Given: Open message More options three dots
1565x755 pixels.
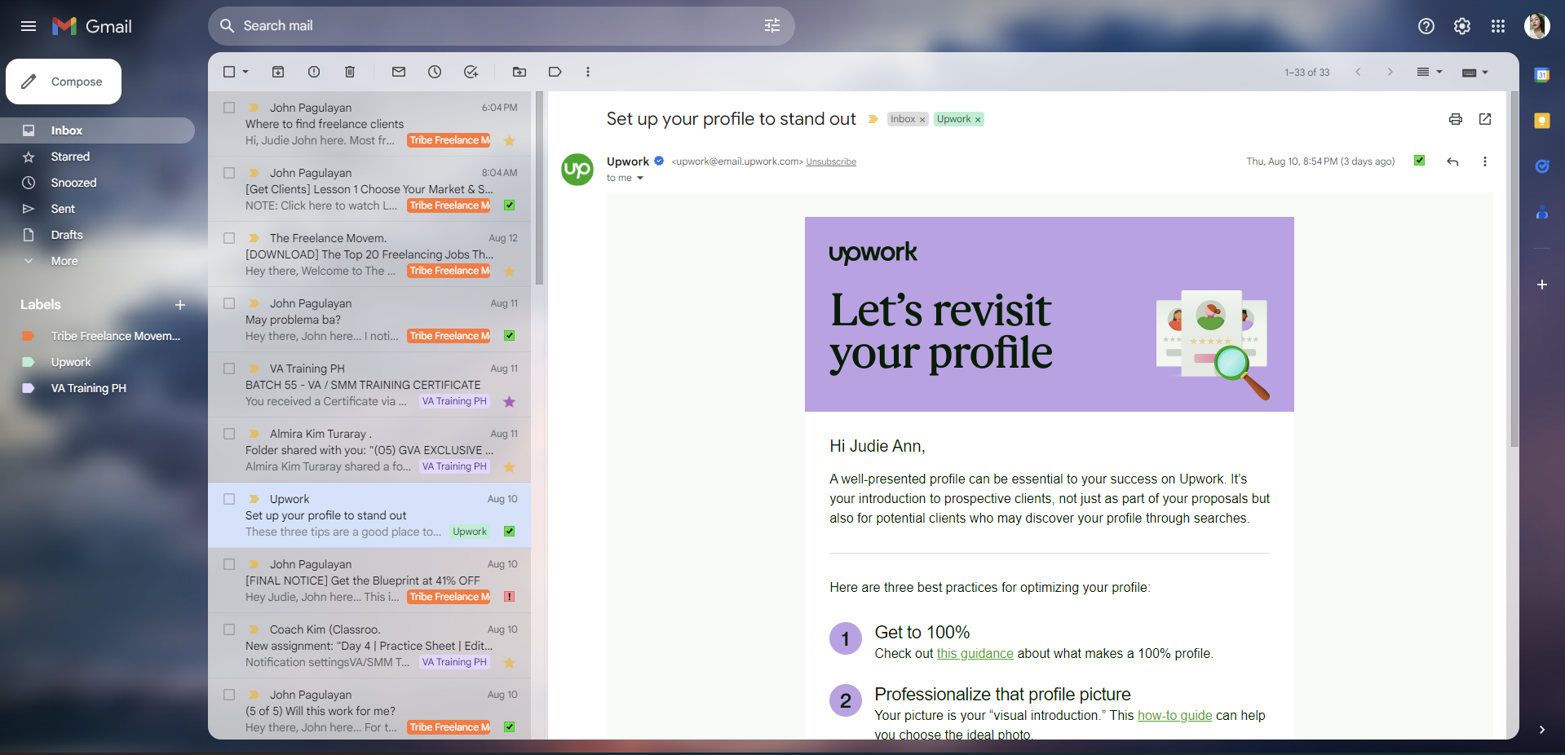Looking at the screenshot, I should click(1485, 161).
